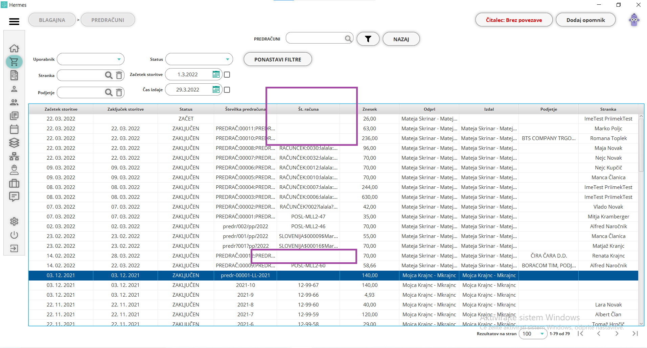Open the hand service sidebar icon
The height and width of the screenshot is (348, 647).
pyautogui.click(x=14, y=170)
